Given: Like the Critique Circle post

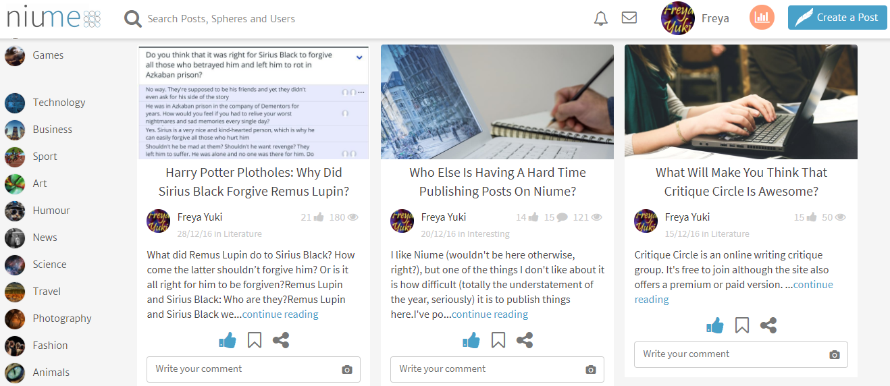Looking at the screenshot, I should point(715,325).
